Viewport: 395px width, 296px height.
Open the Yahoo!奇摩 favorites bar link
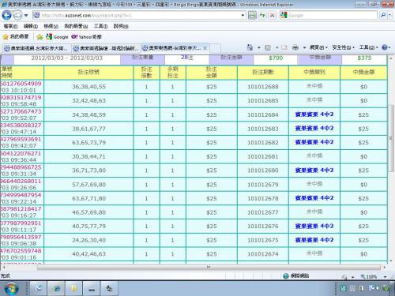(86, 37)
